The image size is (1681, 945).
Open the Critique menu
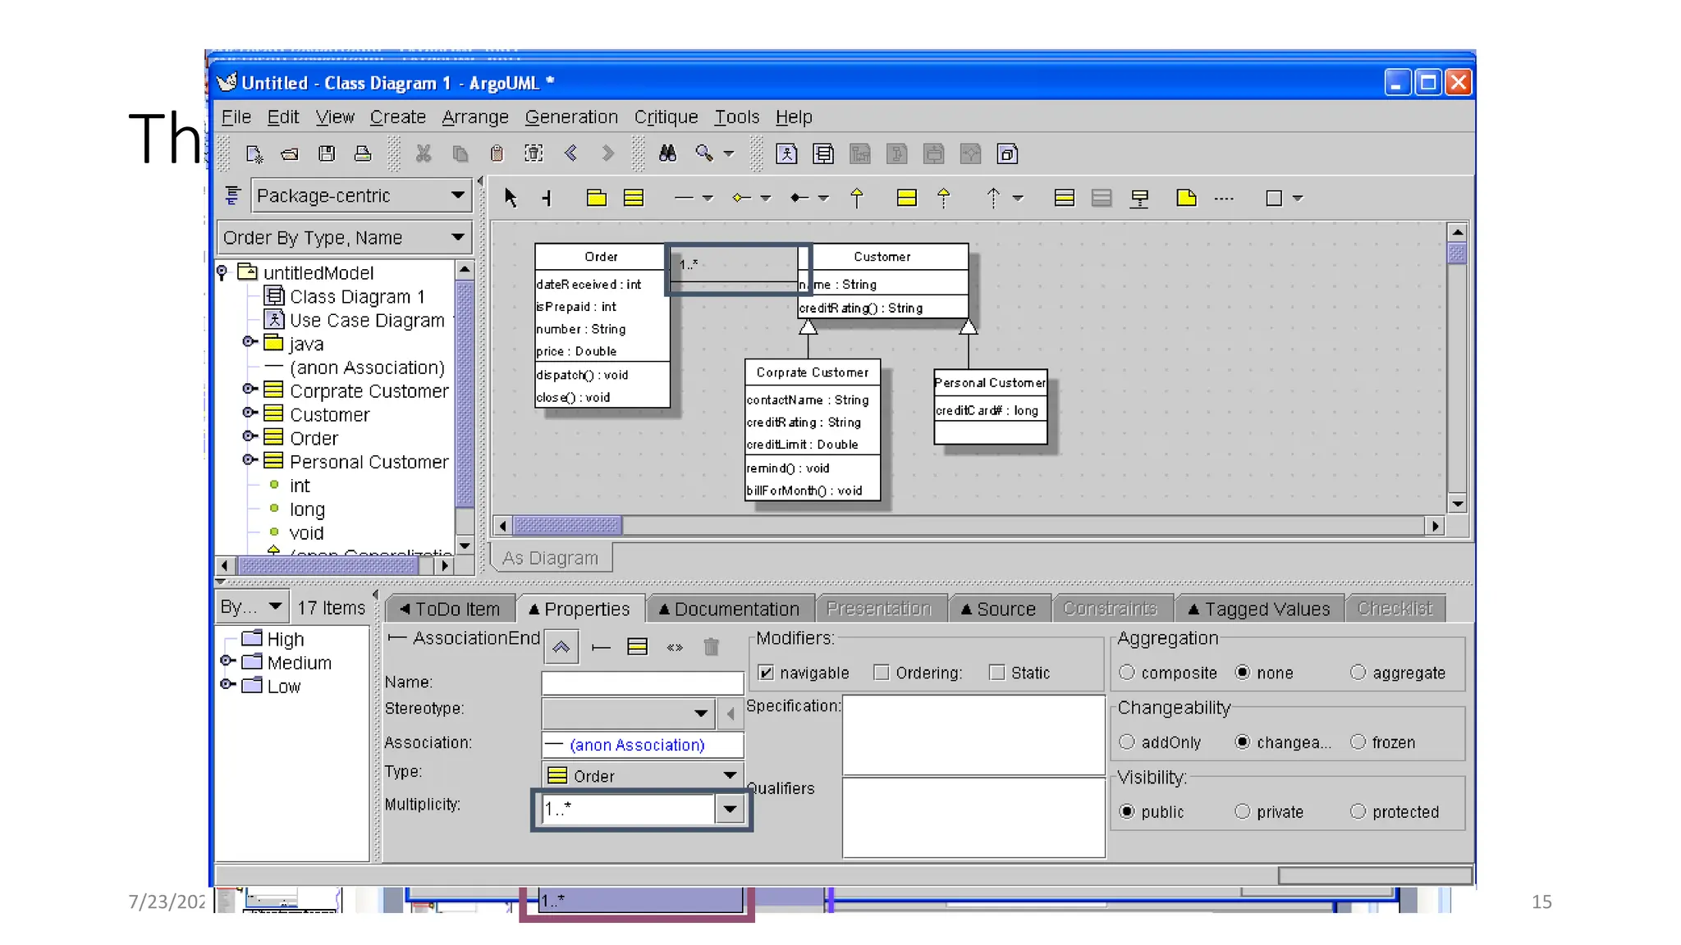coord(666,117)
